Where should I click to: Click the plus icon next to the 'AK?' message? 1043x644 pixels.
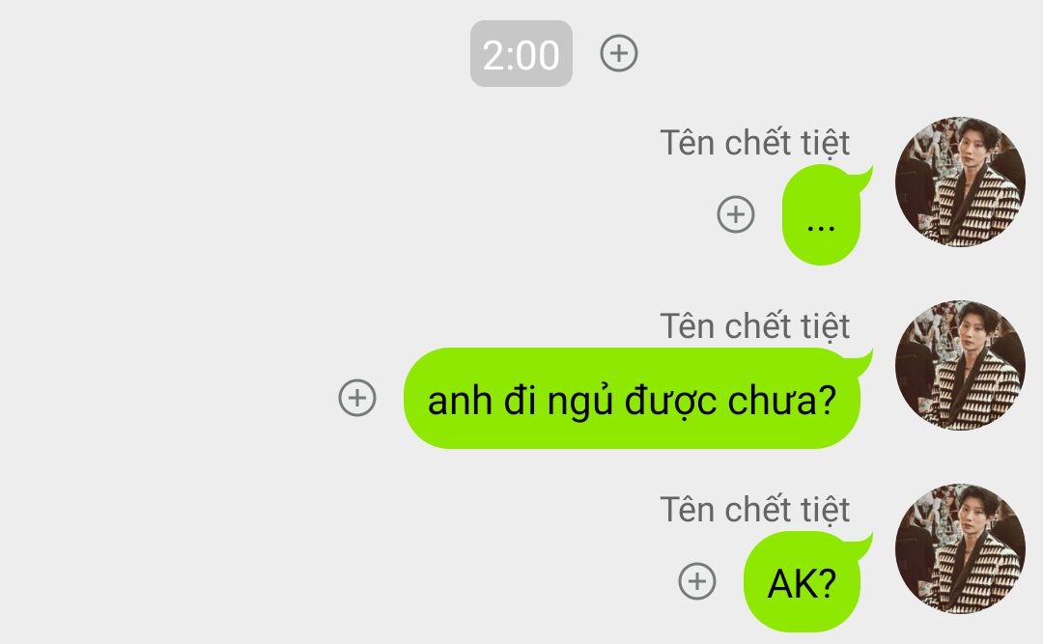697,581
